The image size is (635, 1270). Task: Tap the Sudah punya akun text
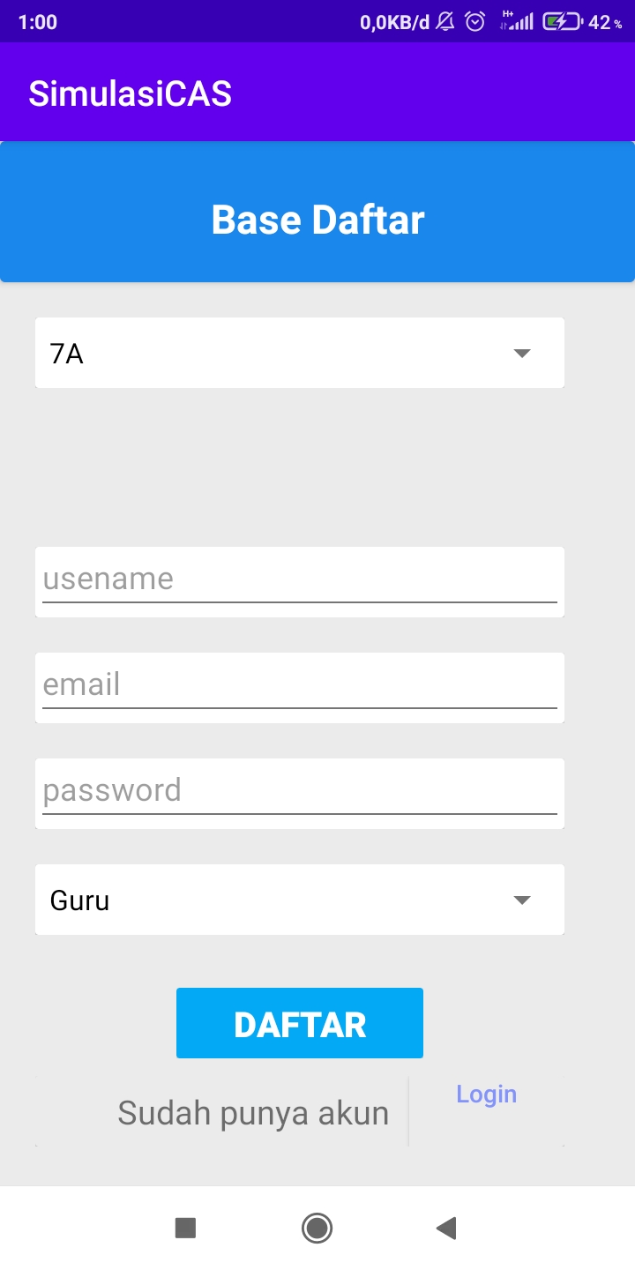coord(253,1114)
